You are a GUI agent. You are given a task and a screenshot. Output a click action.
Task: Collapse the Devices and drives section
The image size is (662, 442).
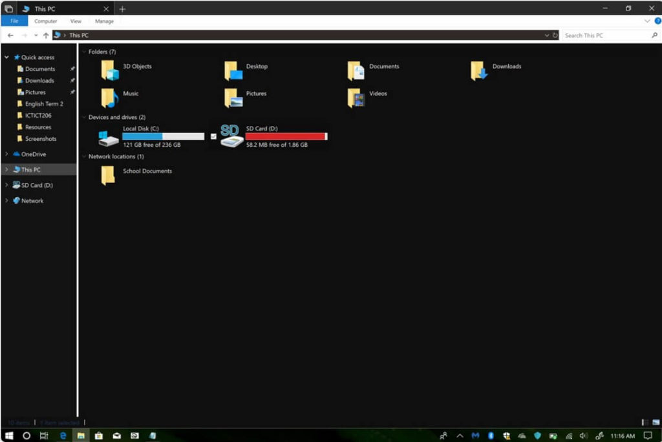coord(85,117)
